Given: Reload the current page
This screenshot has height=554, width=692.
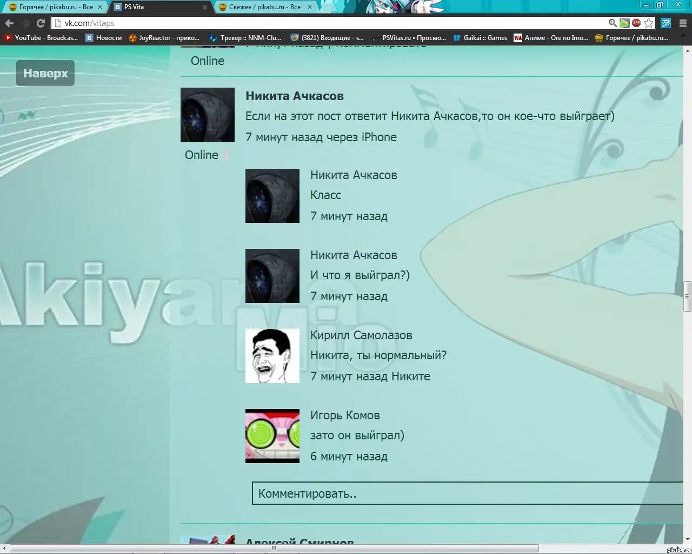Looking at the screenshot, I should (41, 23).
